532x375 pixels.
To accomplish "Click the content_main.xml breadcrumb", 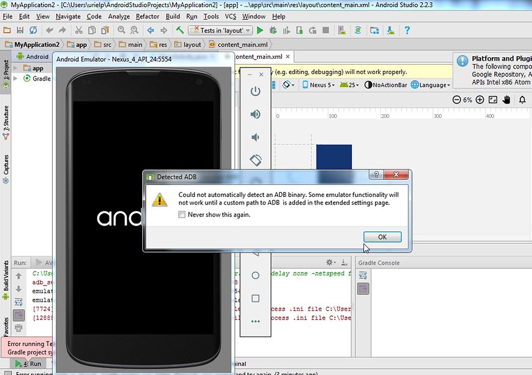I will pyautogui.click(x=238, y=45).
